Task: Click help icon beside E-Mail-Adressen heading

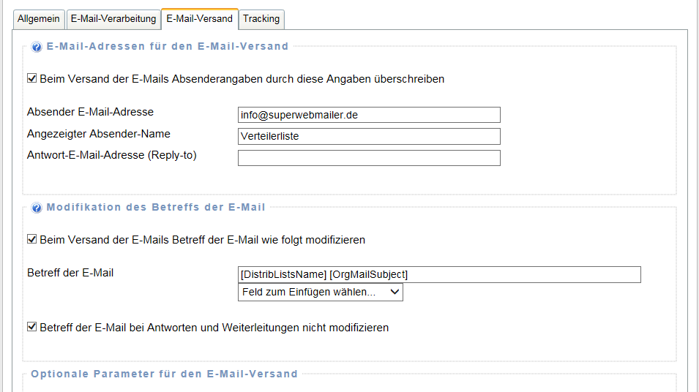Action: 37,47
